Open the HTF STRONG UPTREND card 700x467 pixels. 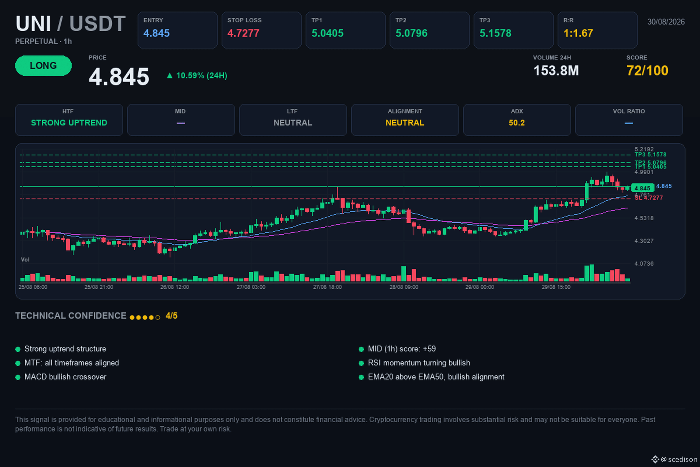(69, 120)
